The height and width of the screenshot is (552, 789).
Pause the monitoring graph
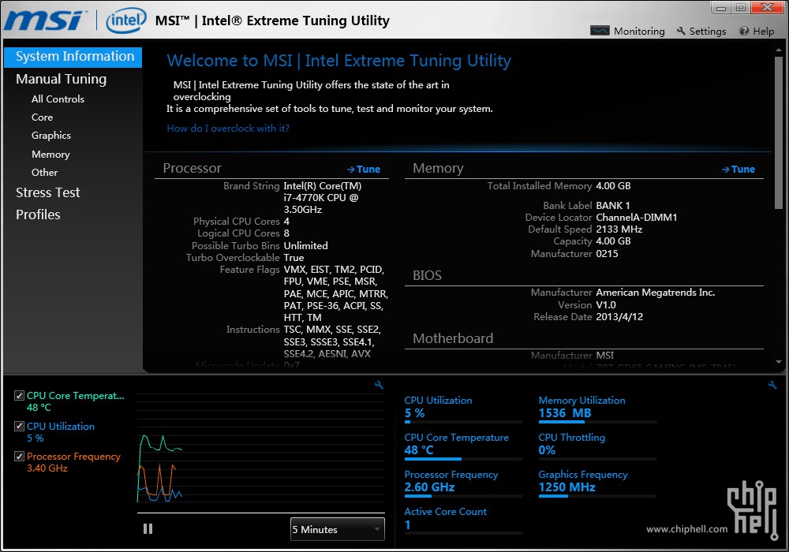[x=148, y=529]
